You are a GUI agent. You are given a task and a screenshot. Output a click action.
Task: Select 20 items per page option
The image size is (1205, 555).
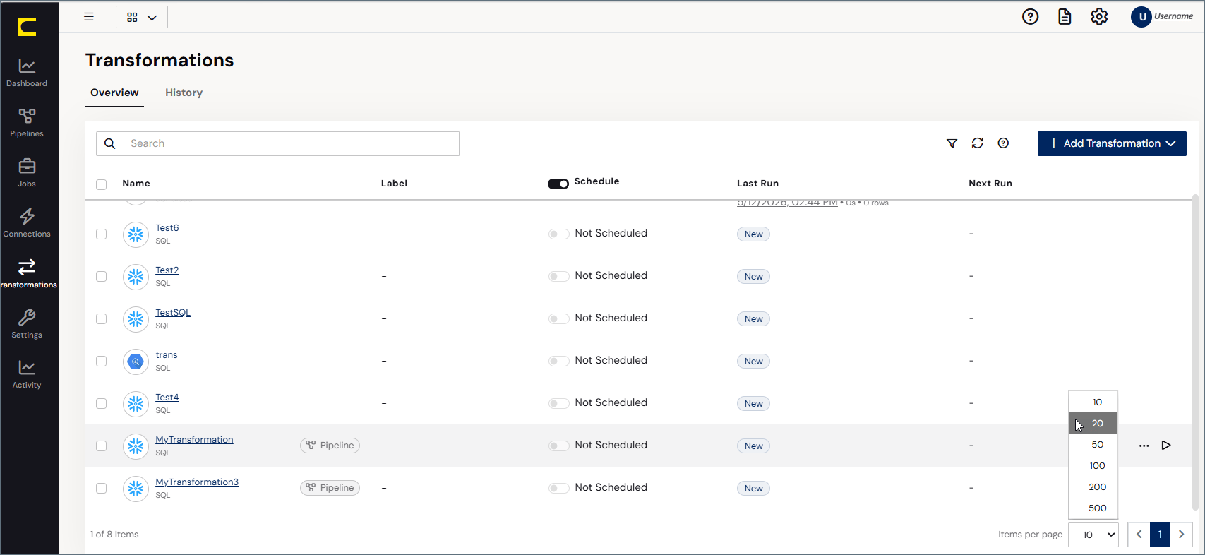click(x=1093, y=423)
